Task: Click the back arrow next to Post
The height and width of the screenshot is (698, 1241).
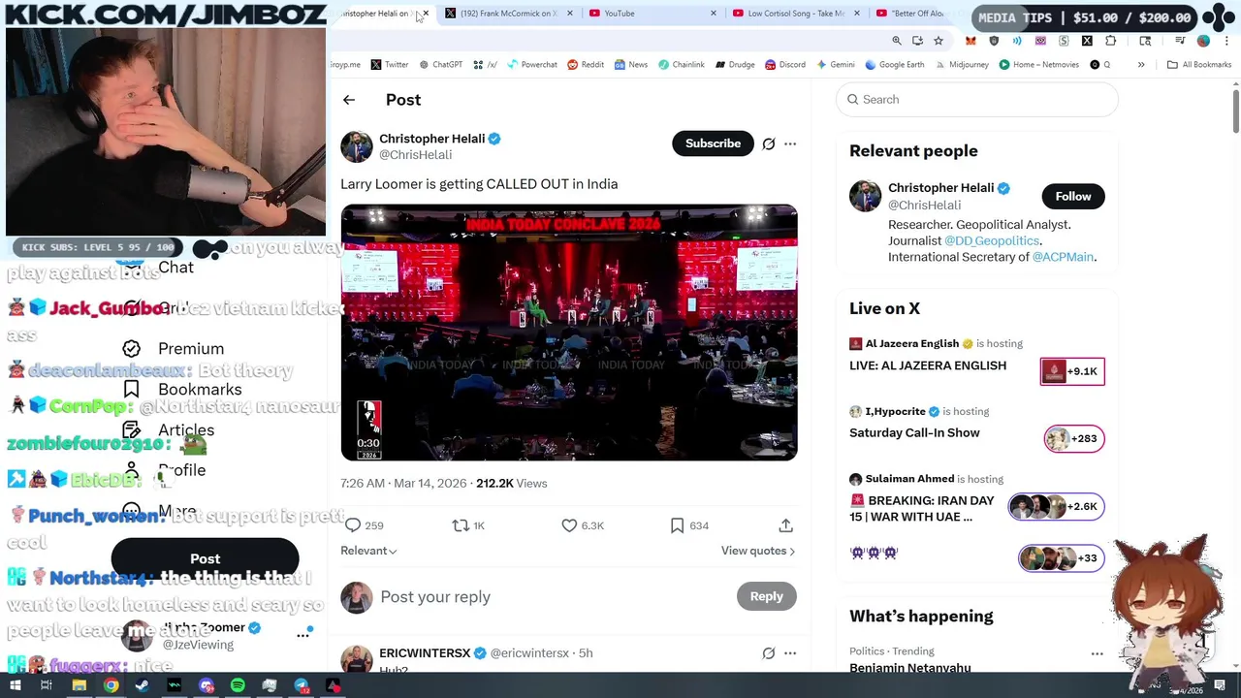Action: tap(349, 100)
